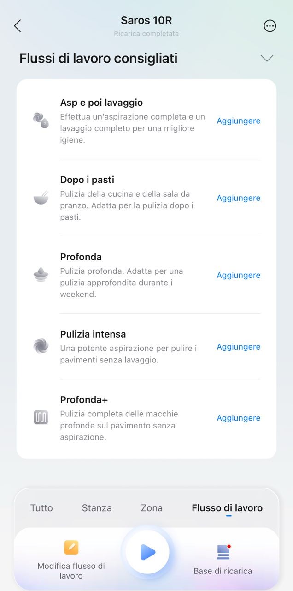
Task: Tap the Dopo i pasti bowl icon
Action: 41,198
